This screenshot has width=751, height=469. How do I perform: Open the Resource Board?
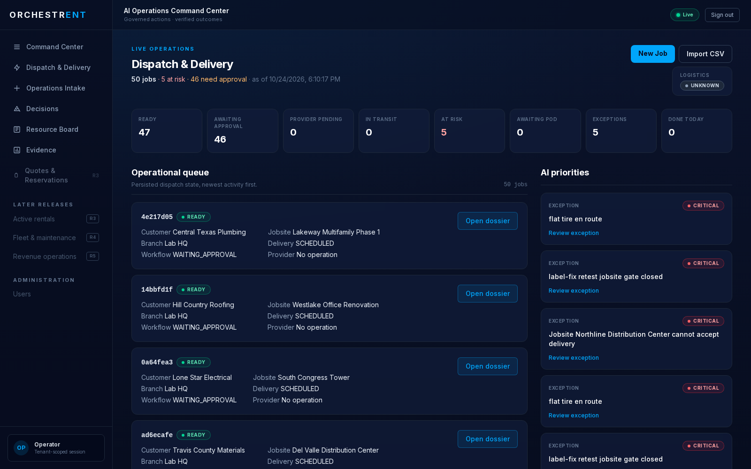(56, 129)
